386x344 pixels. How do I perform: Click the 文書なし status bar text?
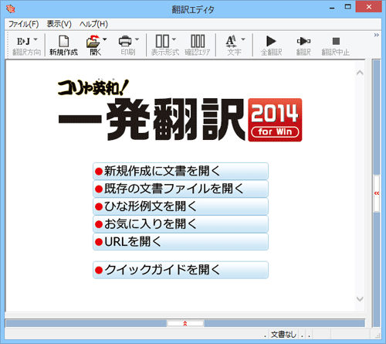click(283, 335)
